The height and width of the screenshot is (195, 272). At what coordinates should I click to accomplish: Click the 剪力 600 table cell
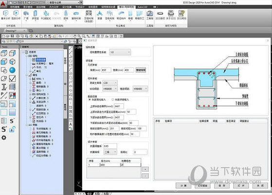pos(110,165)
